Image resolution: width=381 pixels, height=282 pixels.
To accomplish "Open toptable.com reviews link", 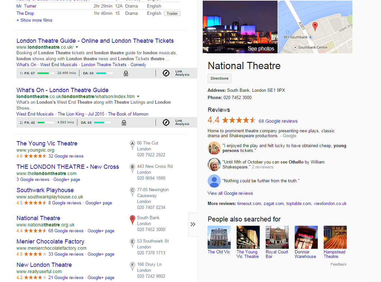I will [x=299, y=204].
